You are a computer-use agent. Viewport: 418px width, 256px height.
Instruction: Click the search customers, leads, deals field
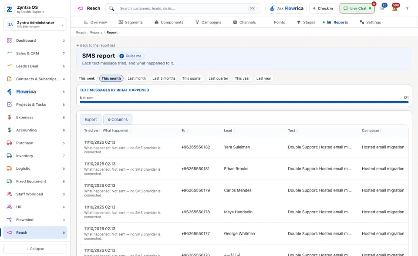182,9
